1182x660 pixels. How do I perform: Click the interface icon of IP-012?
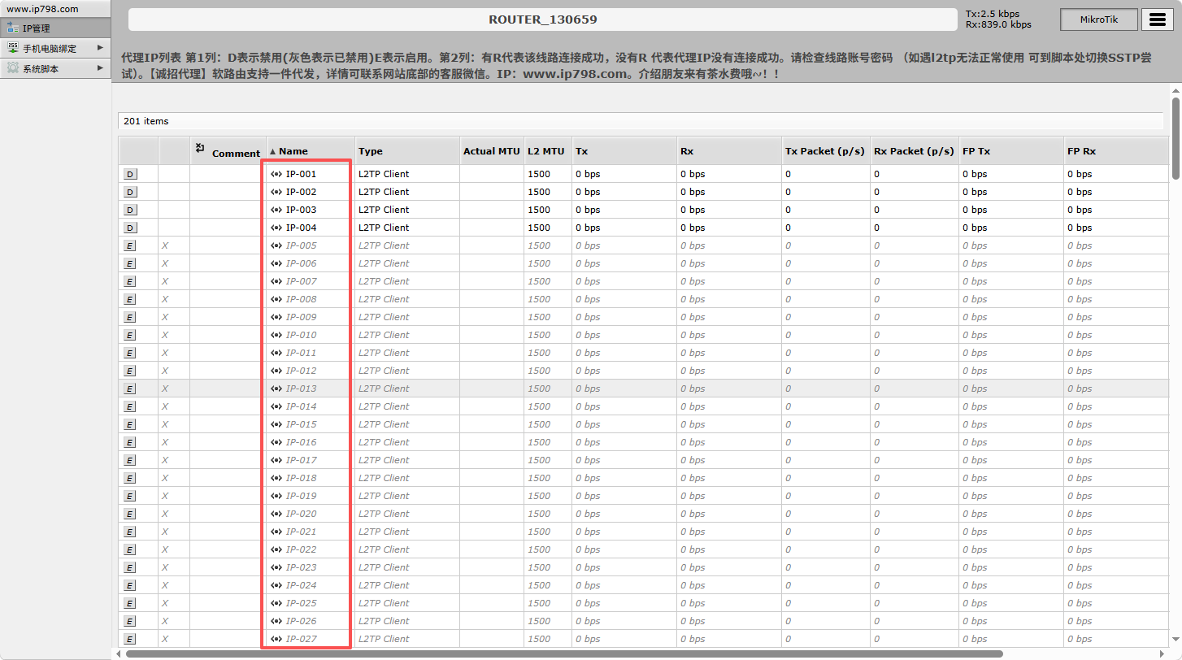click(276, 371)
